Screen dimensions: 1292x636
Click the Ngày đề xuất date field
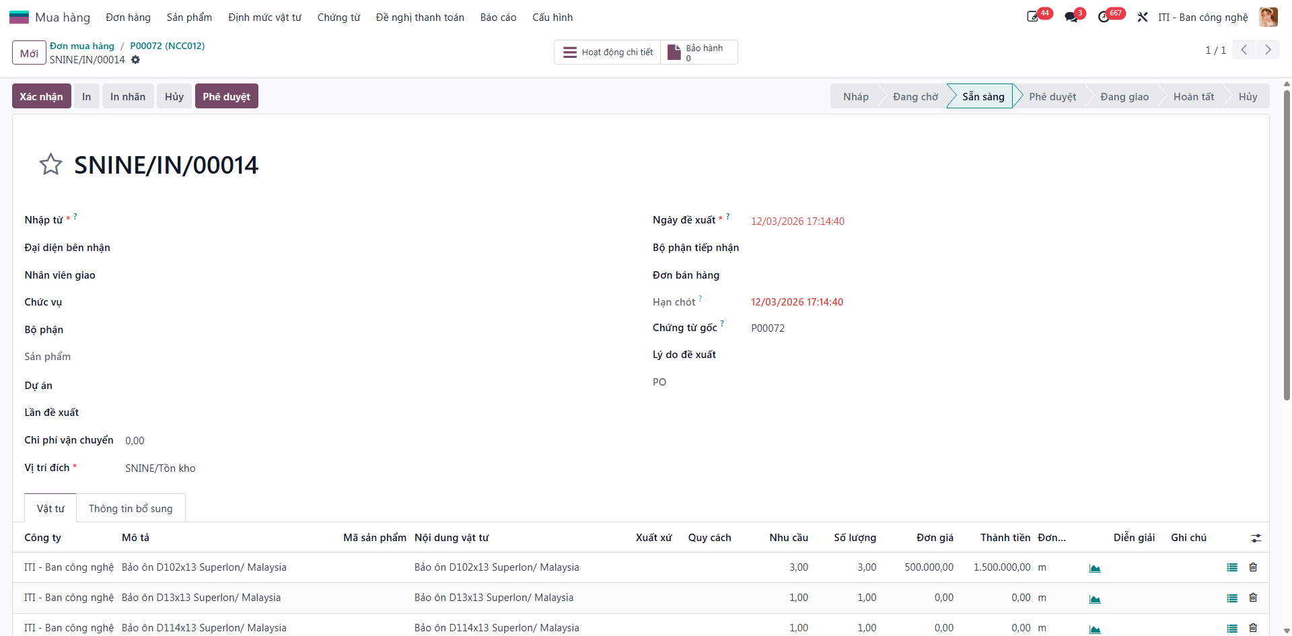pyautogui.click(x=798, y=221)
